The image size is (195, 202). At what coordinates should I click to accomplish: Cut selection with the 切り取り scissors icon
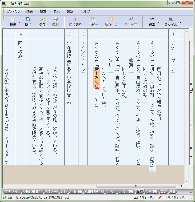pyautogui.click(x=75, y=19)
